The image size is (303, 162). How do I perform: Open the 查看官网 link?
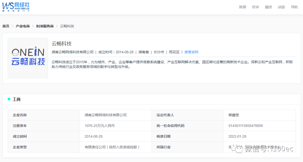coord(191,52)
